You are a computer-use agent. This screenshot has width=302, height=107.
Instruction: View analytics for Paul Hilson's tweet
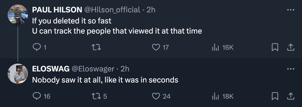[x=215, y=47]
